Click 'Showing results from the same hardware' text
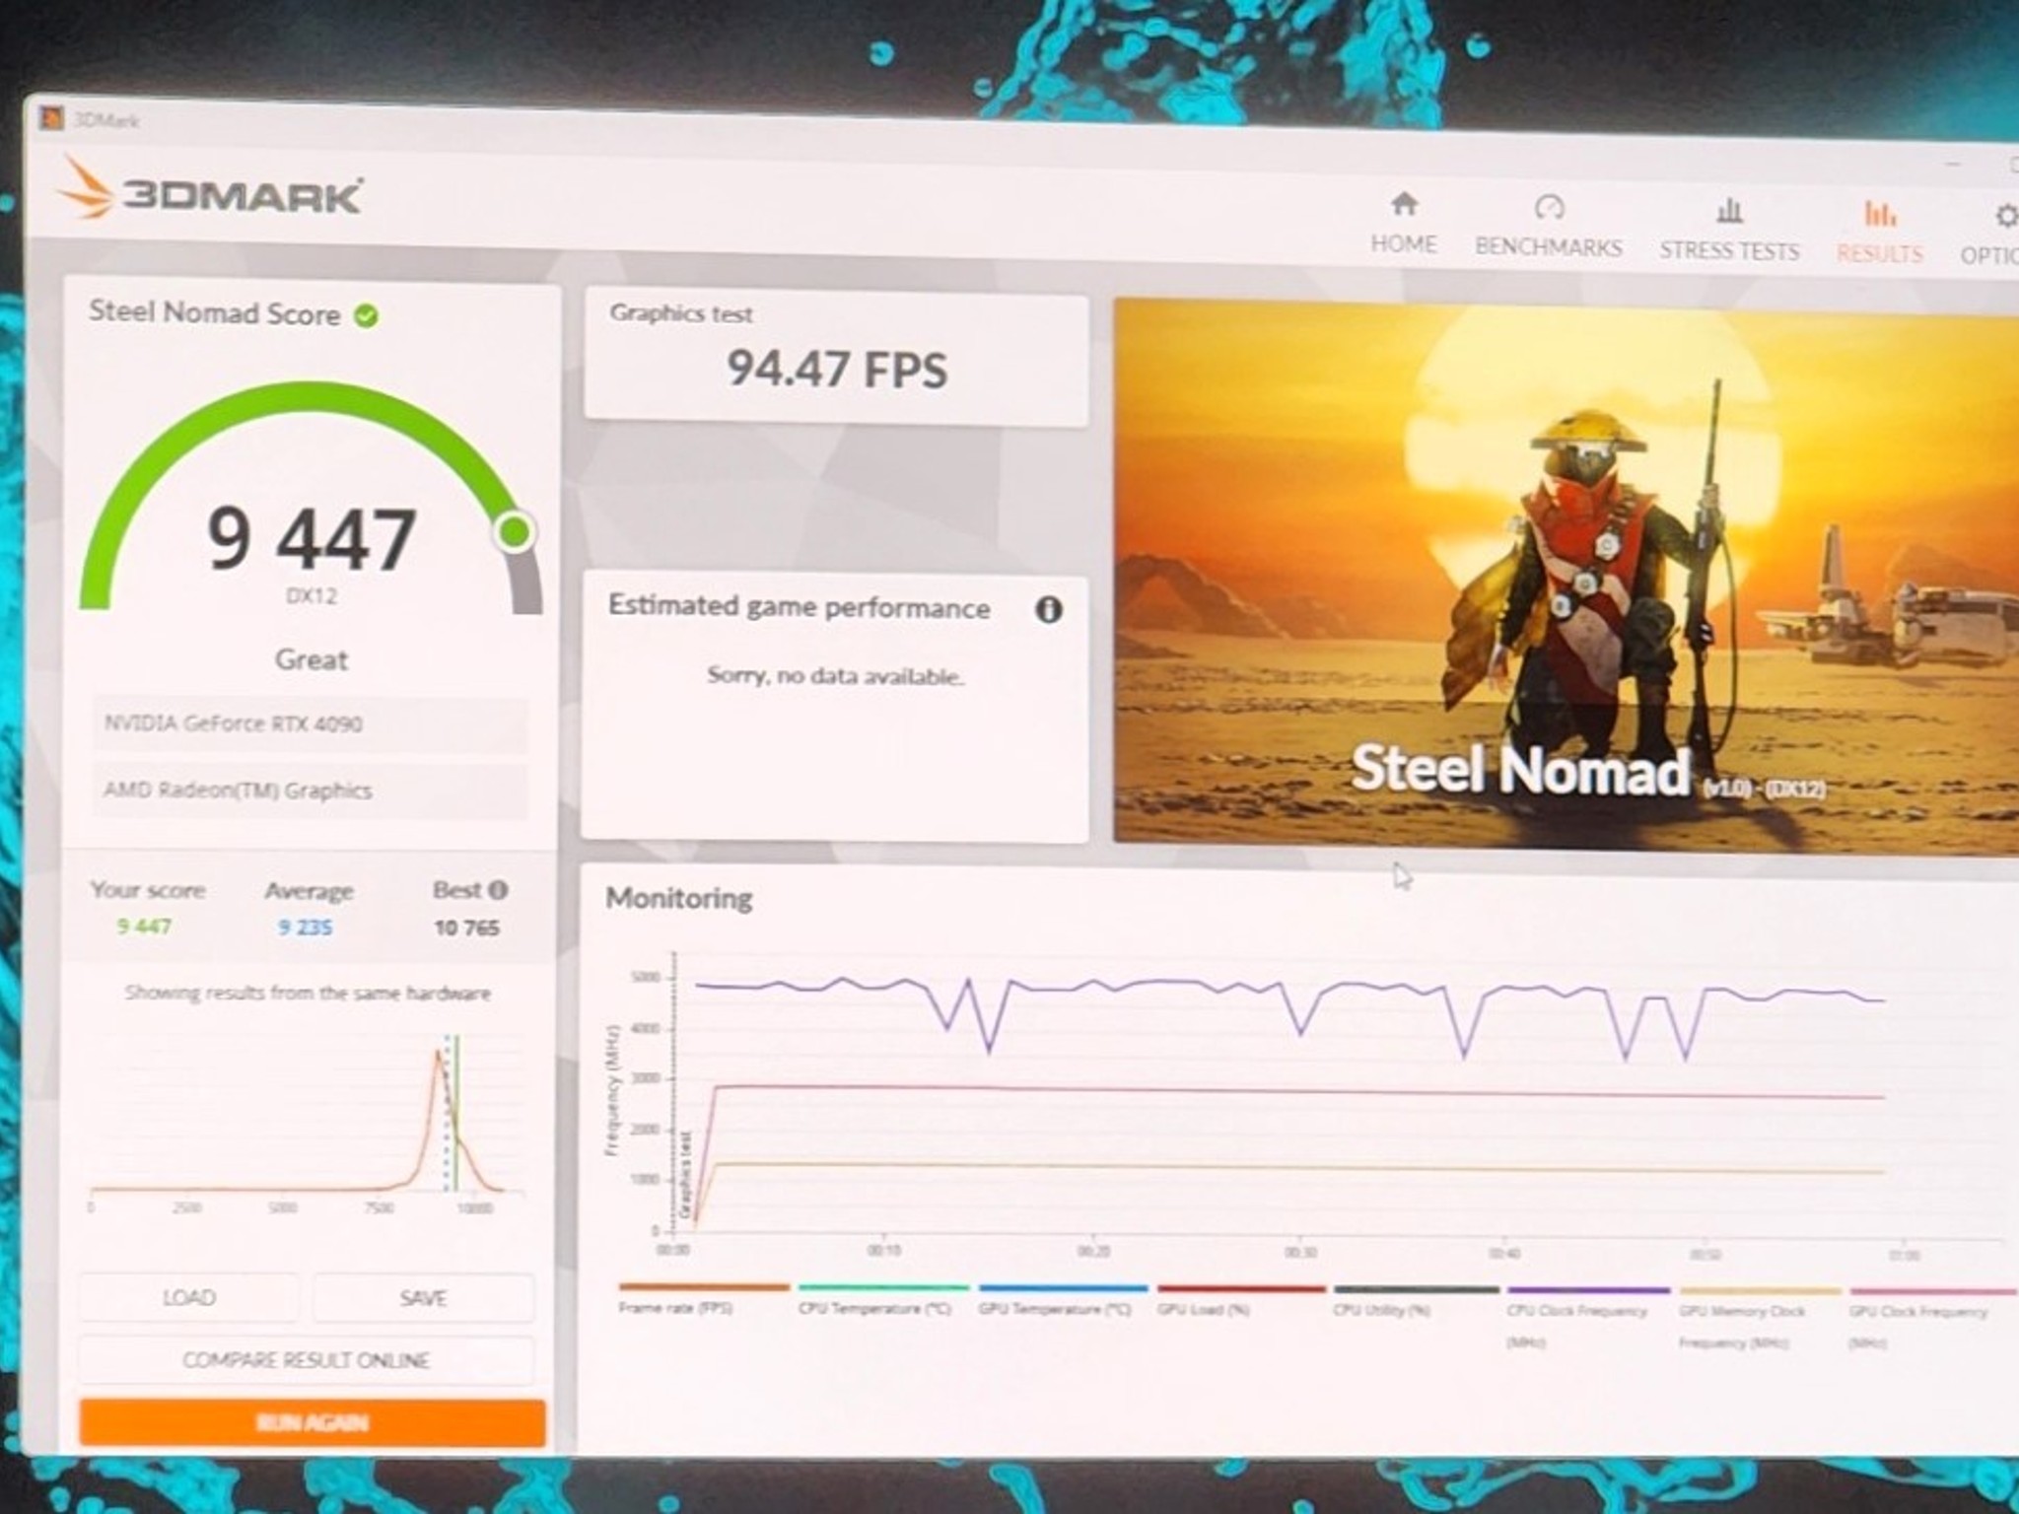 [x=308, y=993]
